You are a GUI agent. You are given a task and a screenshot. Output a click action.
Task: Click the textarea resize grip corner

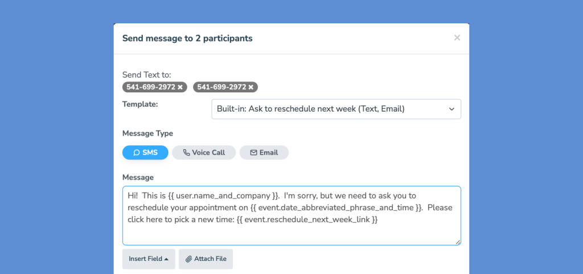point(458,243)
